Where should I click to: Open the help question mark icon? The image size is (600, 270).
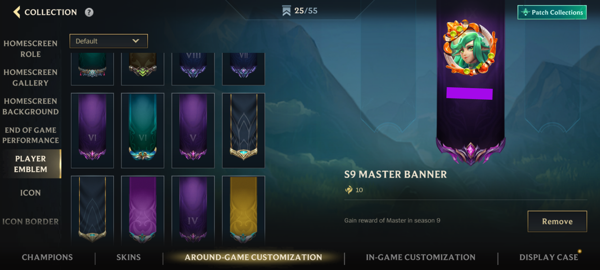click(x=89, y=12)
